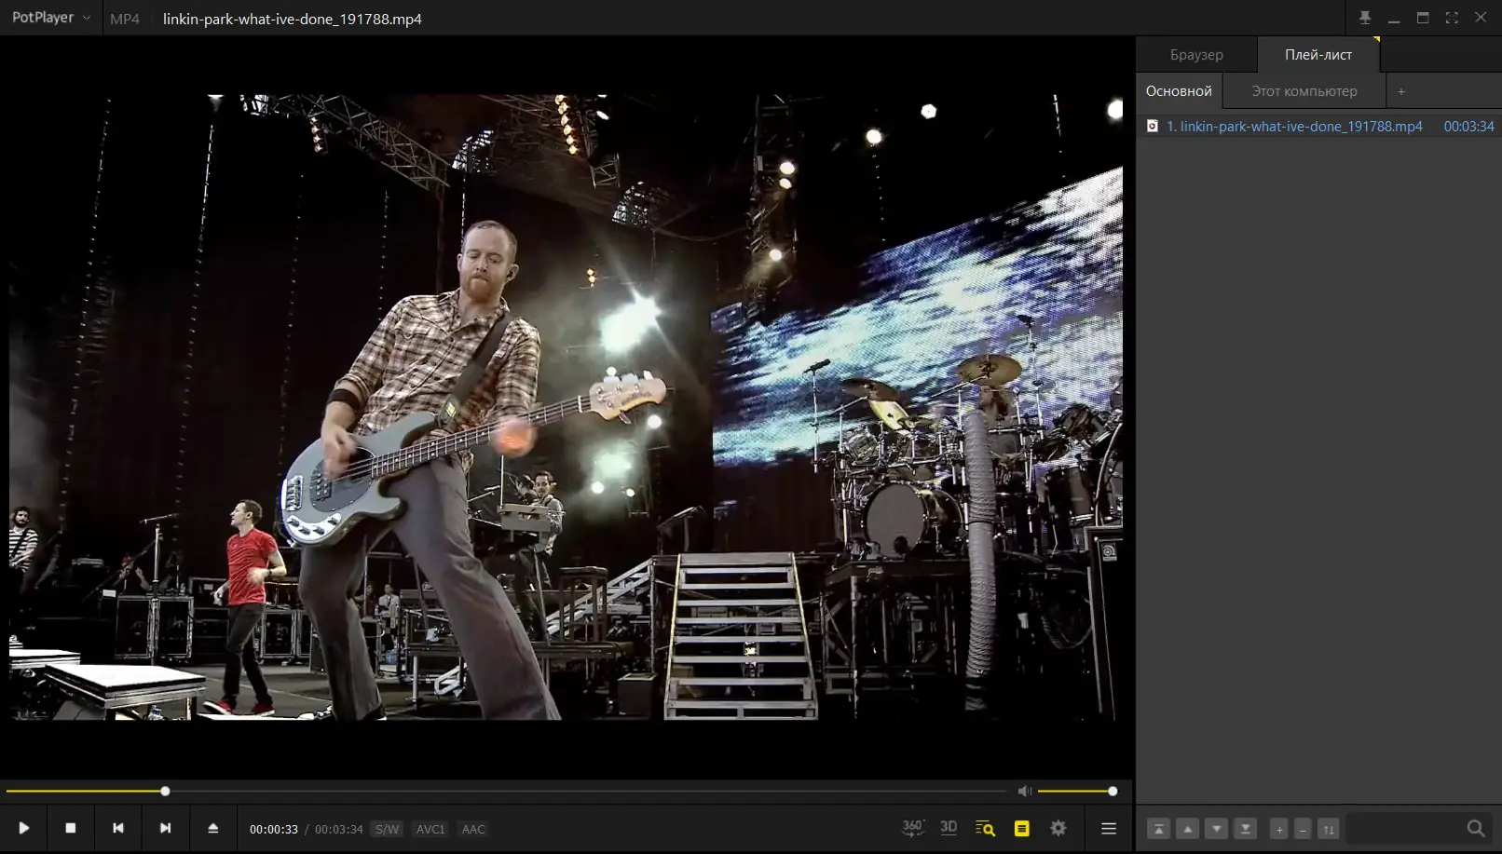The width and height of the screenshot is (1502, 854).
Task: Click the file name in the title bar
Action: click(x=293, y=19)
